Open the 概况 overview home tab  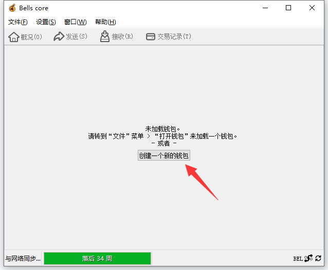tap(25, 36)
